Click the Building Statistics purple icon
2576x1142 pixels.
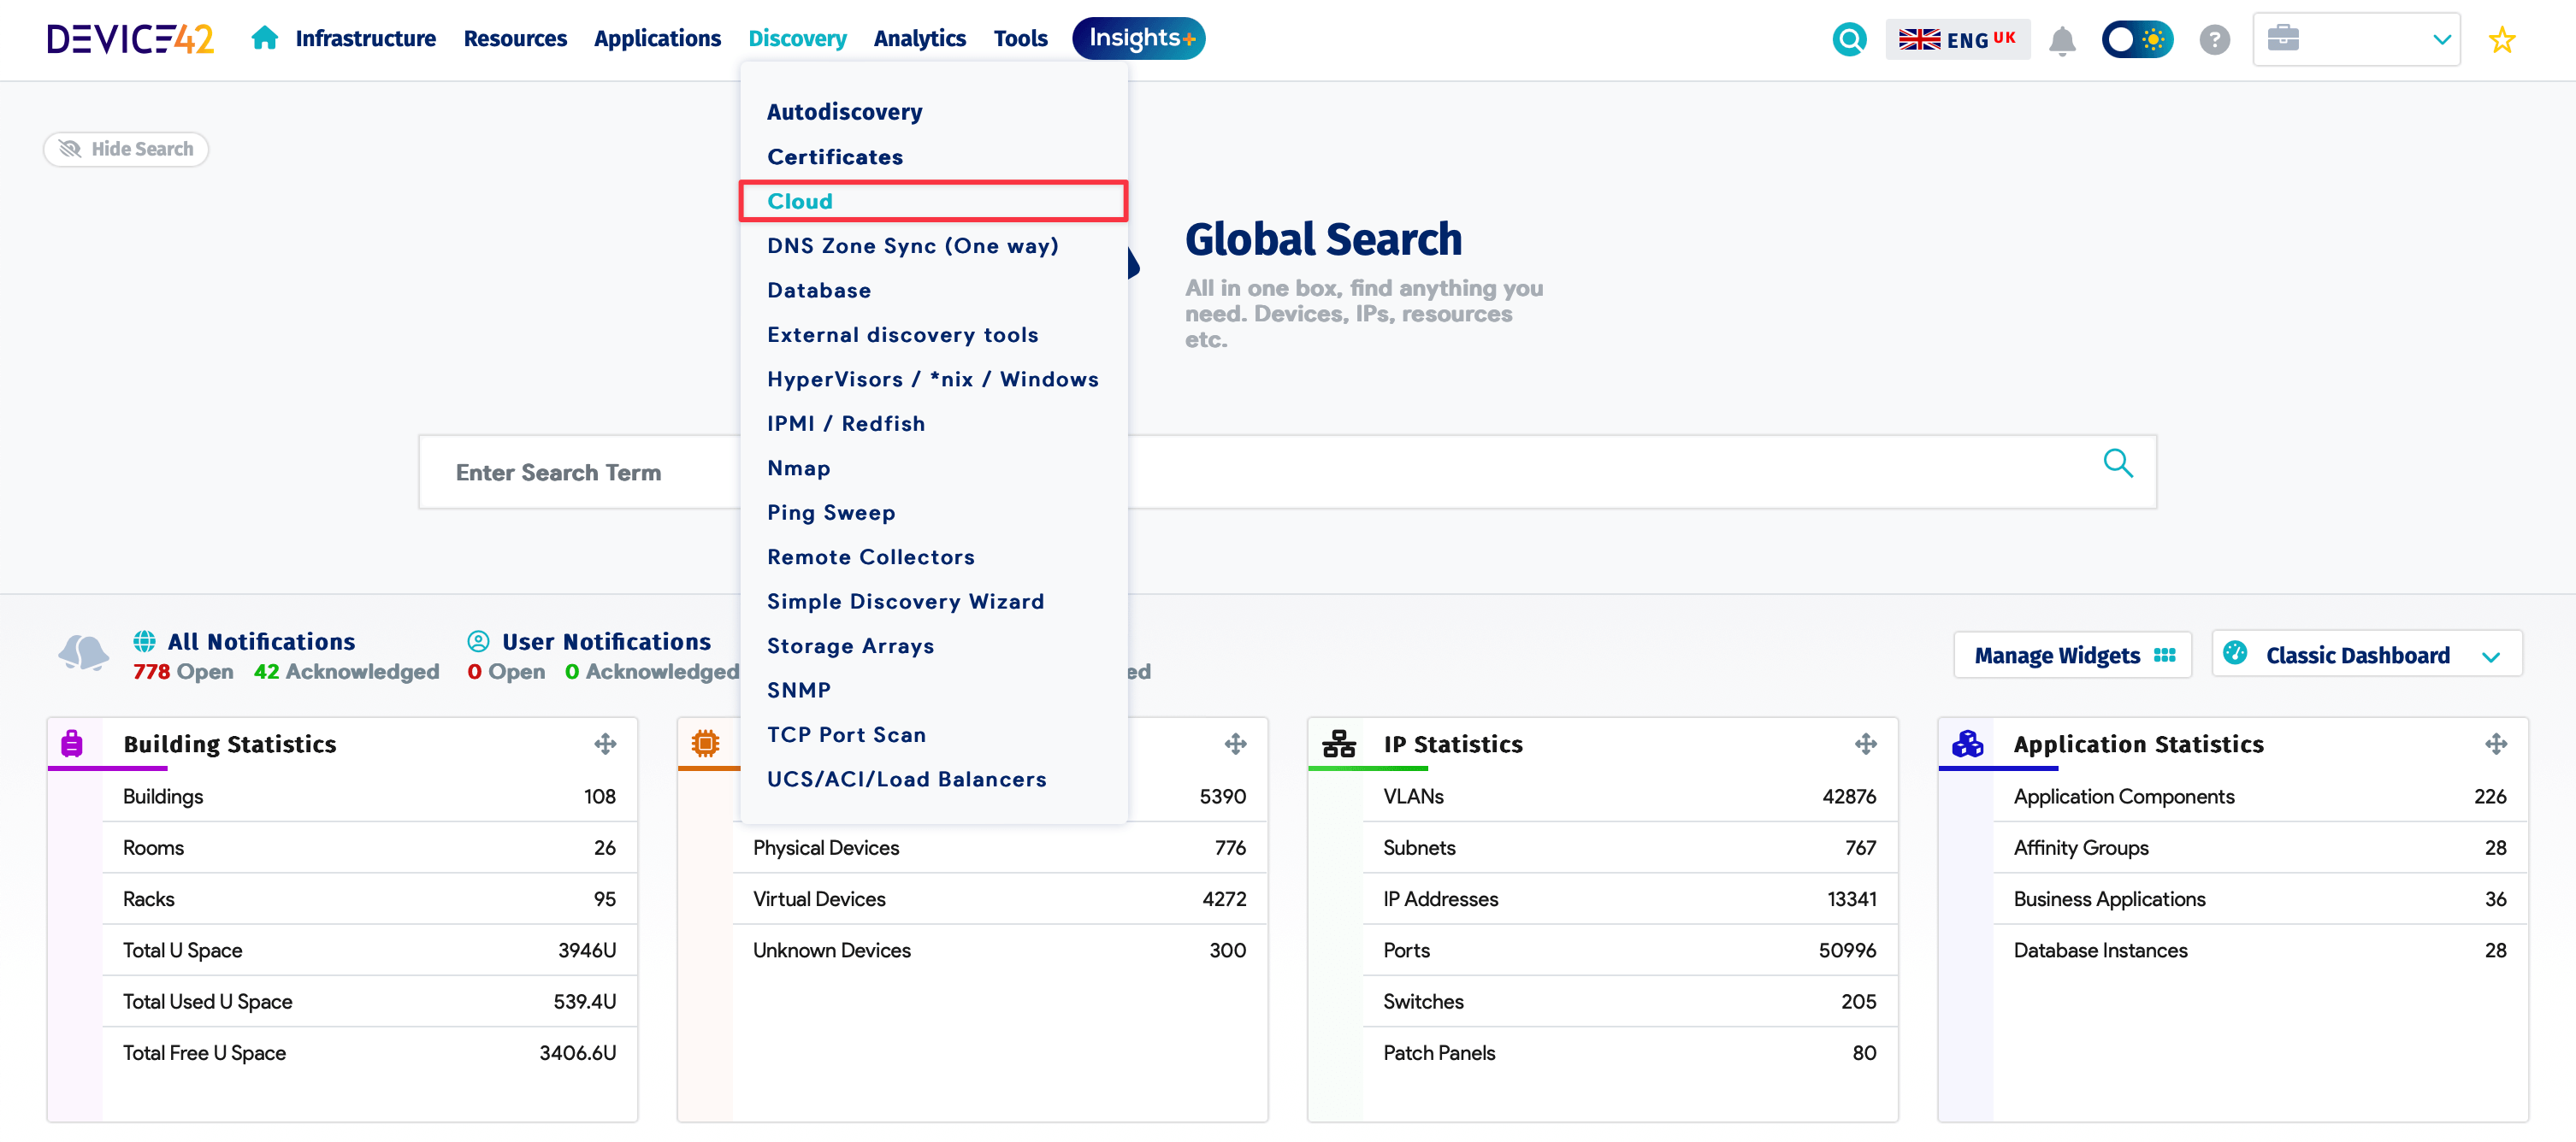click(x=72, y=744)
